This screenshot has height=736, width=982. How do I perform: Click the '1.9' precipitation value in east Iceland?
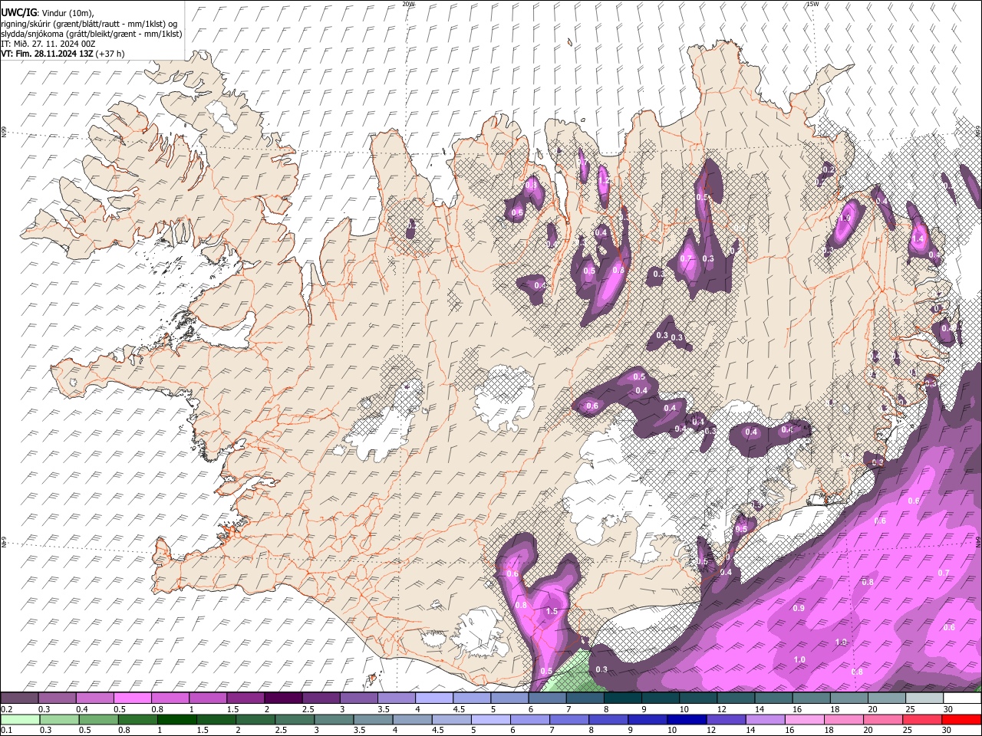click(x=845, y=218)
